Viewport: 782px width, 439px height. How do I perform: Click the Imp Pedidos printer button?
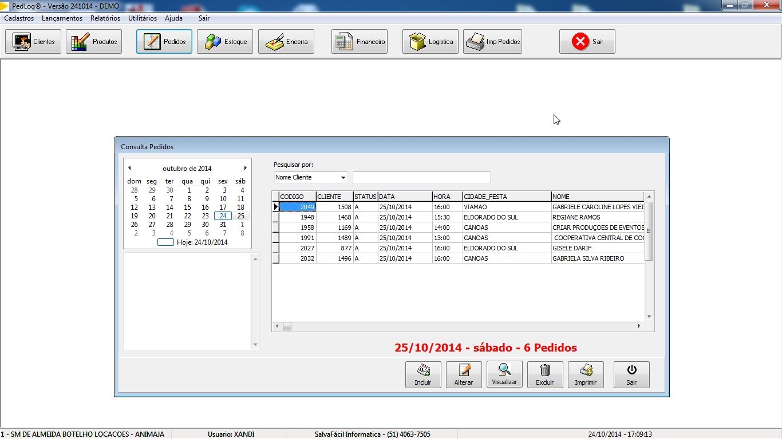[492, 42]
